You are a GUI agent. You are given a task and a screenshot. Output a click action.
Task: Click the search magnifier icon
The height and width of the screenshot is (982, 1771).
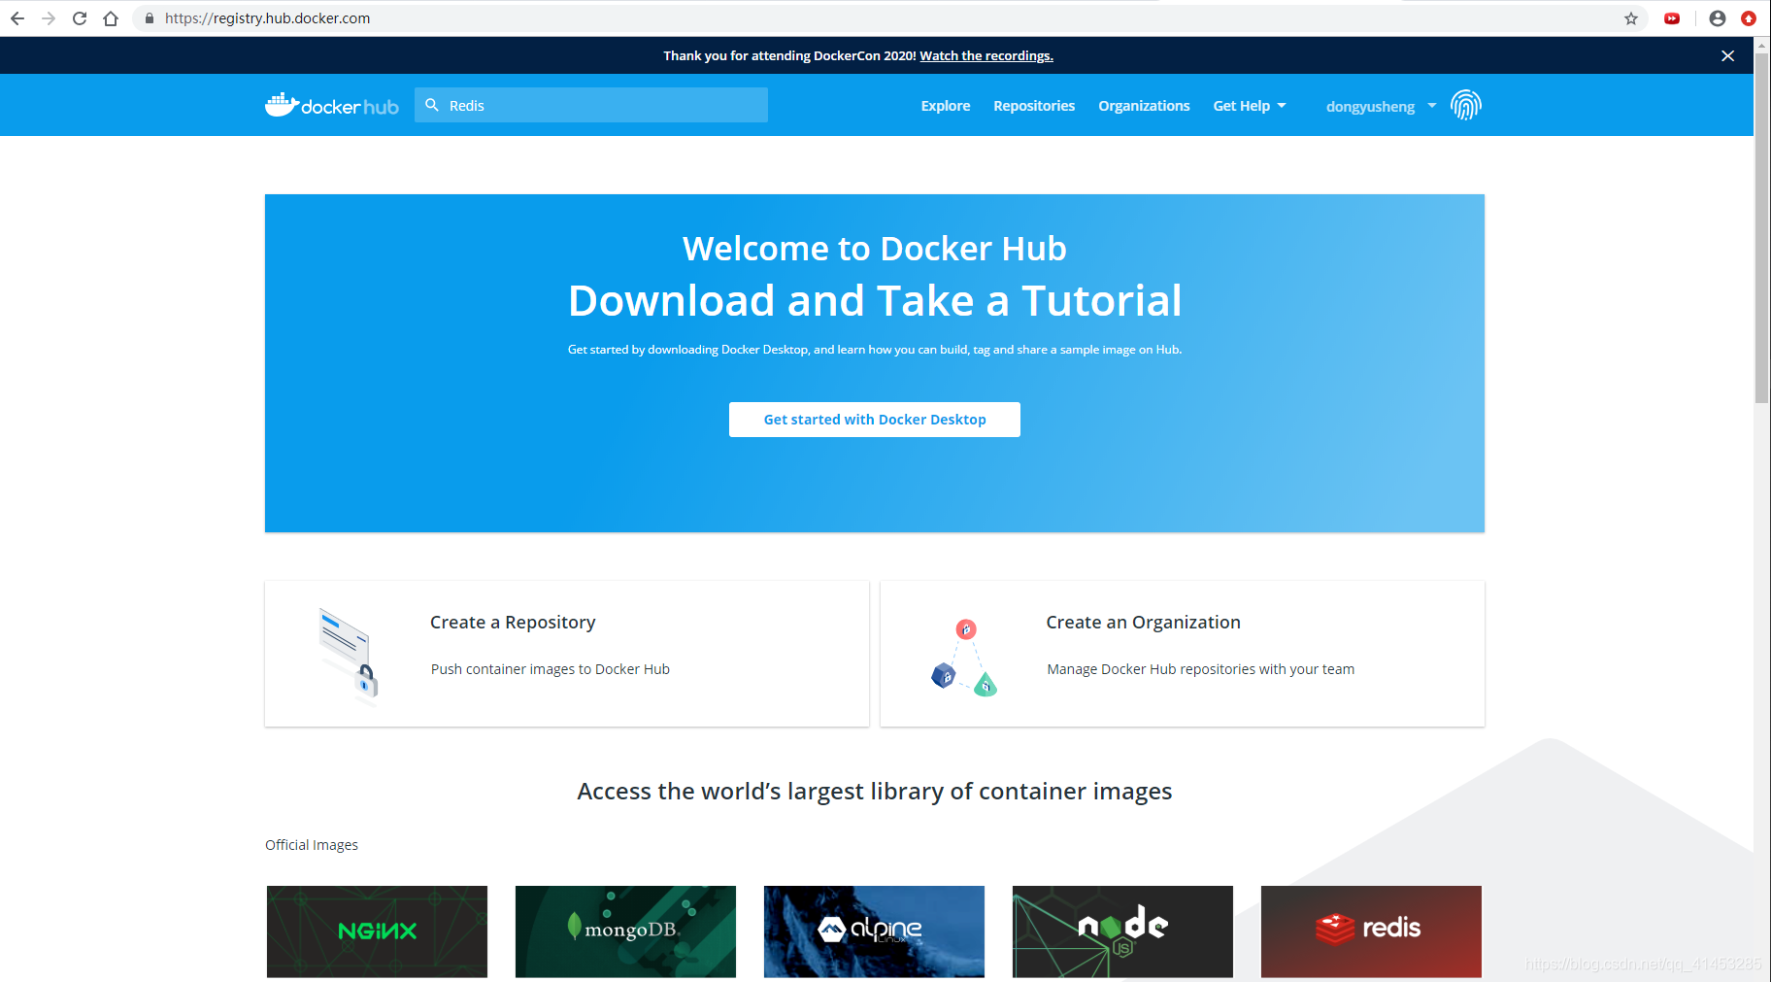(432, 105)
